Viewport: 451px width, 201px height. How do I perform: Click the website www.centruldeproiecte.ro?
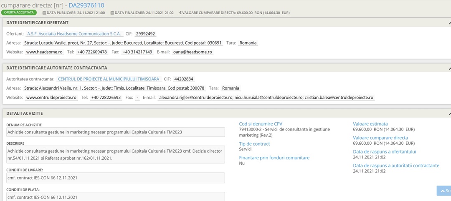point(51,97)
